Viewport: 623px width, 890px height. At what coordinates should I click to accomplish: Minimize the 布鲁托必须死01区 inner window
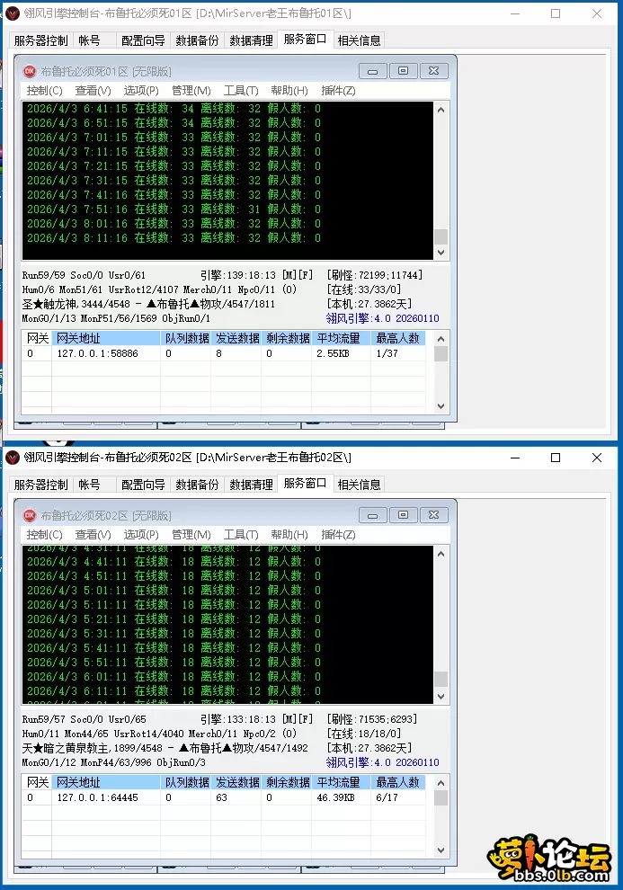click(373, 71)
